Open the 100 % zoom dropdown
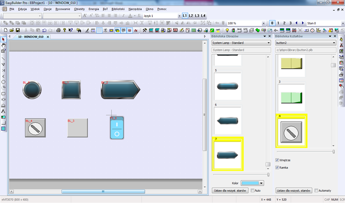This screenshot has height=203, width=345. (263, 23)
